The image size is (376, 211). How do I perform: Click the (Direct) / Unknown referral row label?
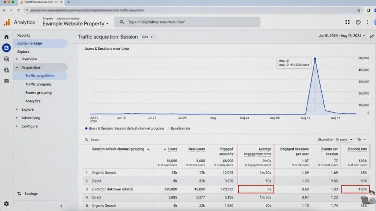pyautogui.click(x=112, y=189)
